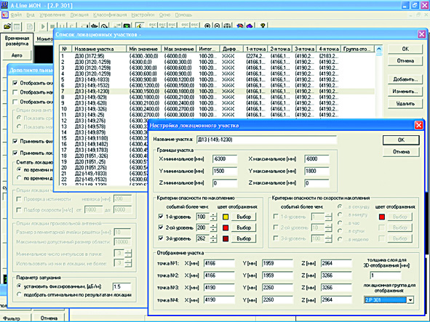The image size is (430, 322).
Task: Click the document icon left of Файл menu
Action: click(4, 15)
